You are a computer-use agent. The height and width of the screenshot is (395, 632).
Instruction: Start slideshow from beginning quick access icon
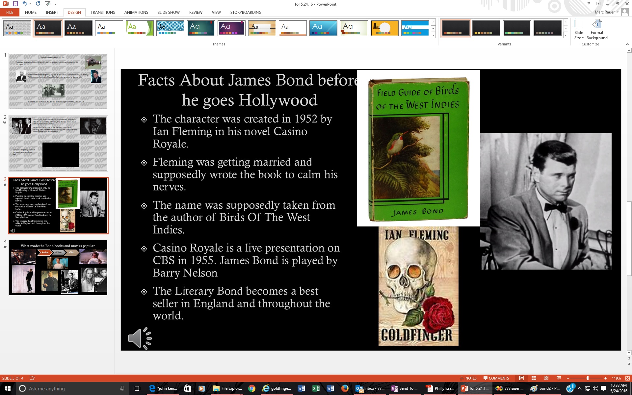[x=48, y=4]
